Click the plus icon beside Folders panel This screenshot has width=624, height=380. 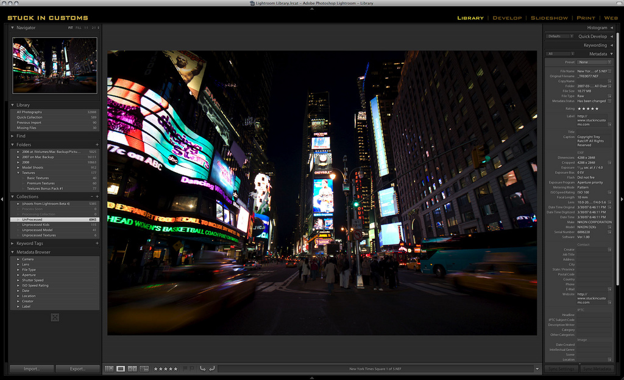(x=97, y=145)
